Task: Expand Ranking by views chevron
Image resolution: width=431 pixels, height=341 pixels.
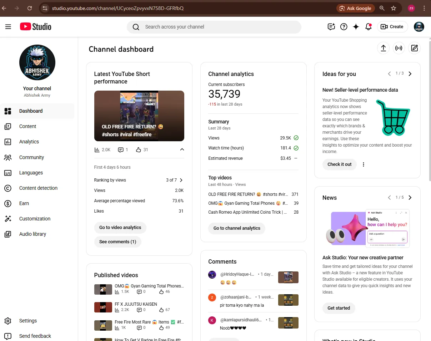Action: [181, 180]
